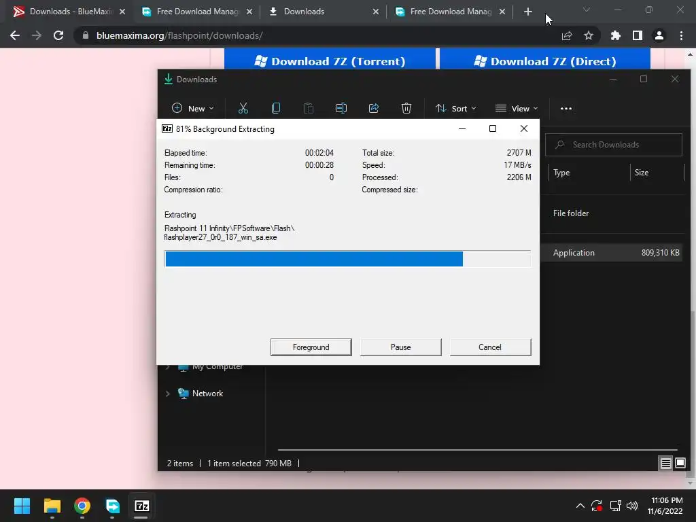Click the Copy icon in explorer toolbar

276,108
